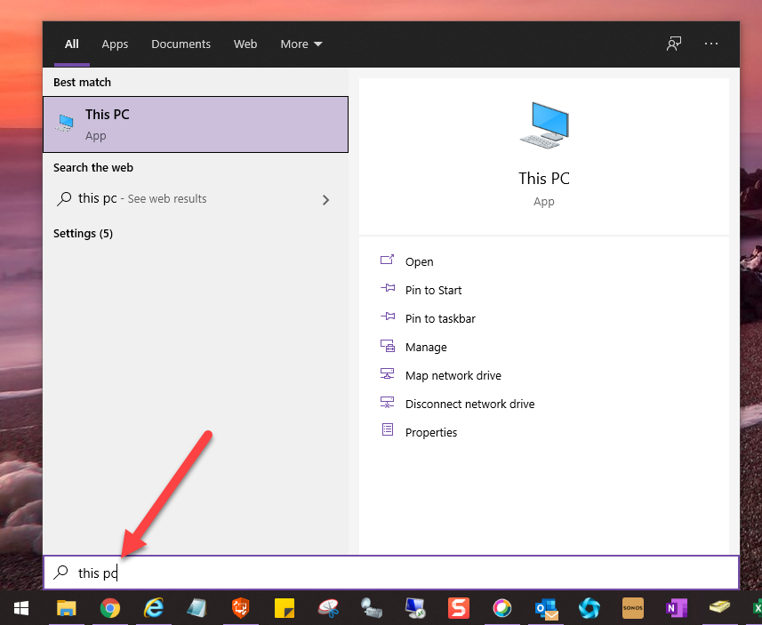The width and height of the screenshot is (762, 625).
Task: Click the Windows Start button
Action: click(x=21, y=608)
